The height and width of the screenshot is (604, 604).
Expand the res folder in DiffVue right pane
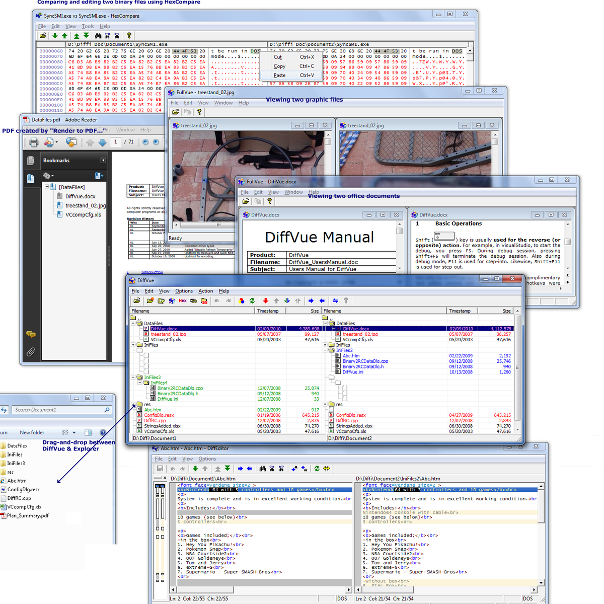pyautogui.click(x=326, y=404)
